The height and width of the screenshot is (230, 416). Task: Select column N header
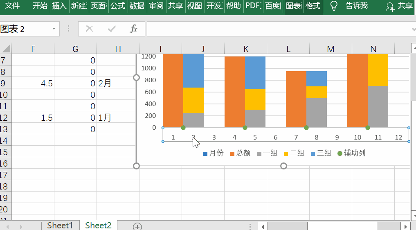pyautogui.click(x=373, y=49)
